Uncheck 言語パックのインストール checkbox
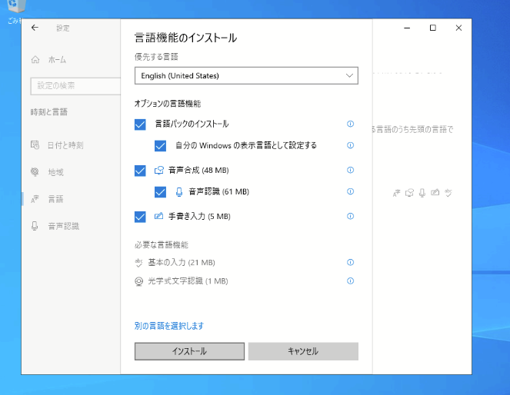 pyautogui.click(x=140, y=124)
